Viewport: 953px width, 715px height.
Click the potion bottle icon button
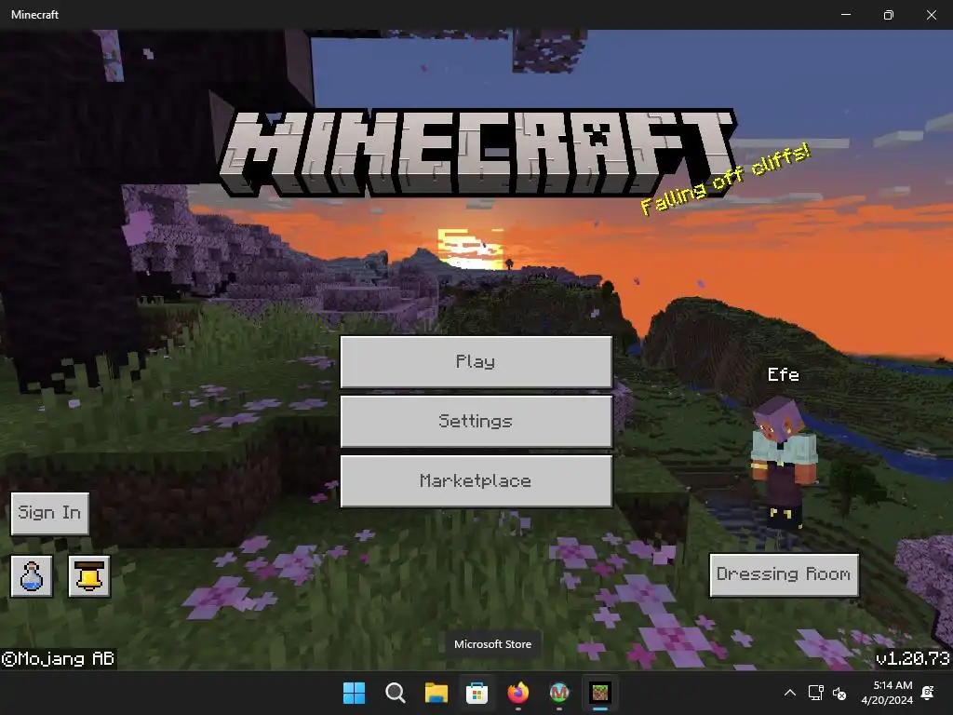[32, 575]
